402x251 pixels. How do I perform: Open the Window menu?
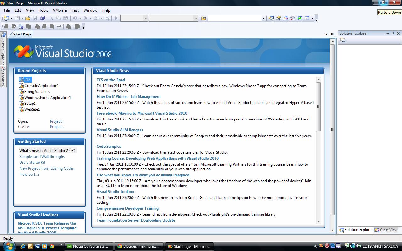tap(90, 10)
